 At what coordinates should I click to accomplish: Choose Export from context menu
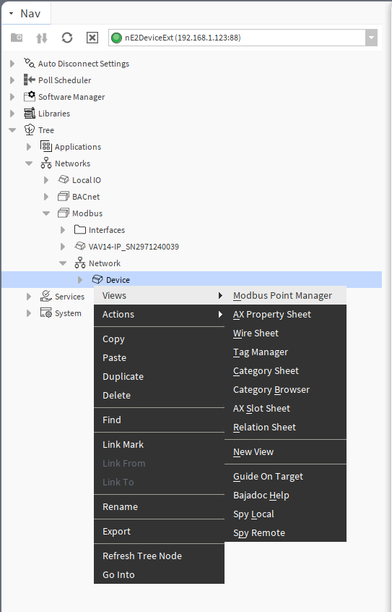pyautogui.click(x=159, y=531)
